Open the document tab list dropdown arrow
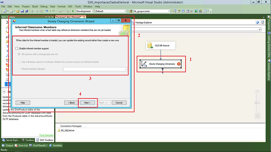The image size is (271, 152). [x=263, y=17]
